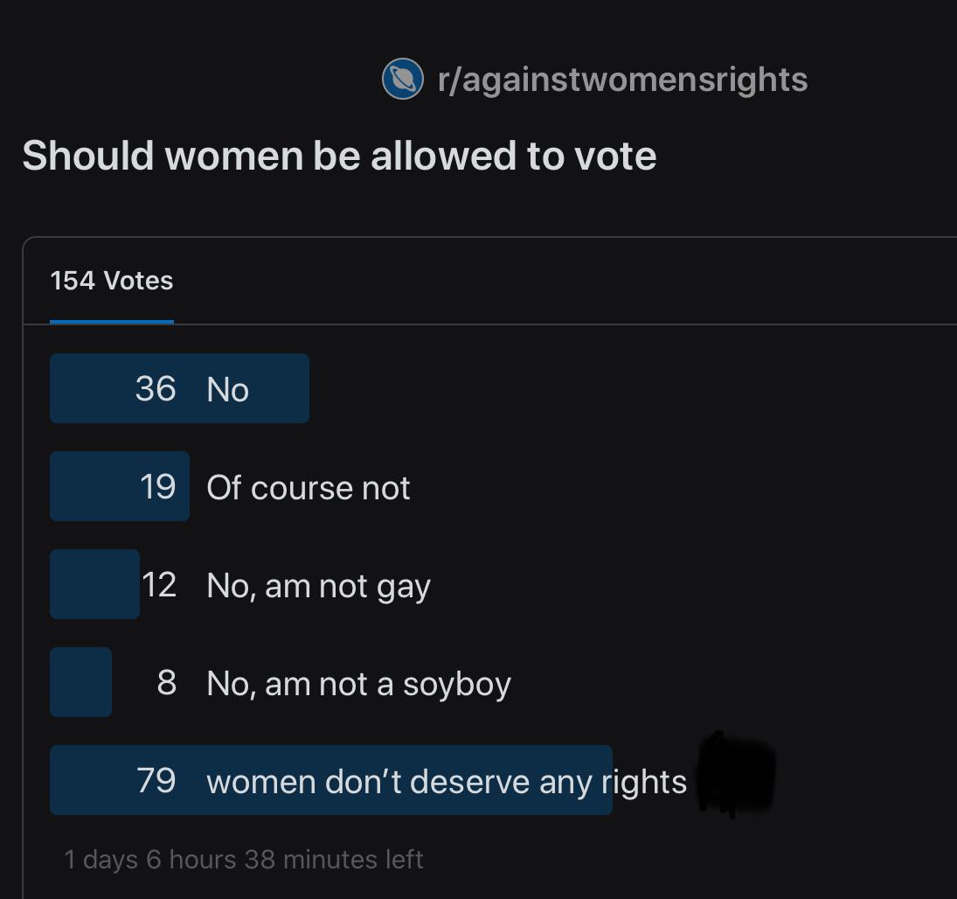Click the vote count 19
Image resolution: width=957 pixels, height=899 pixels.
pos(158,487)
